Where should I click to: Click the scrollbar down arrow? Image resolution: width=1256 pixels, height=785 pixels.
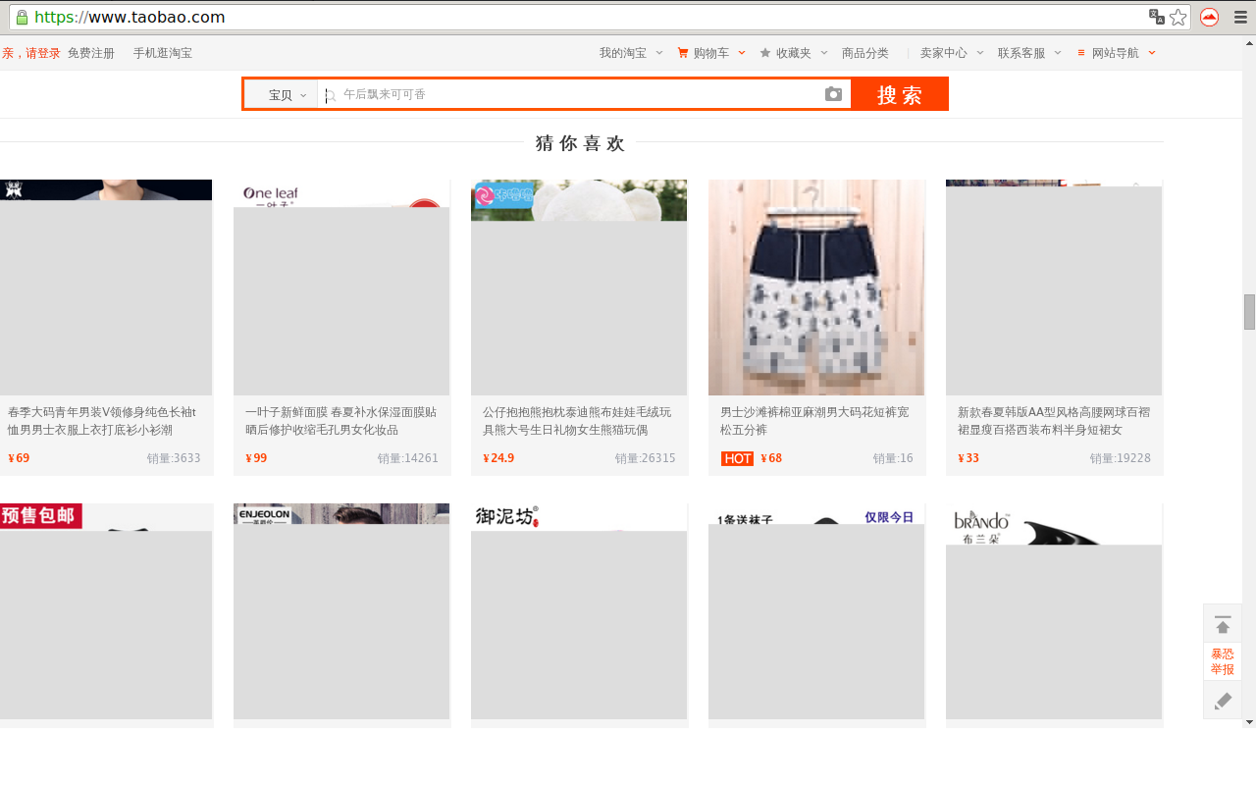point(1249,722)
